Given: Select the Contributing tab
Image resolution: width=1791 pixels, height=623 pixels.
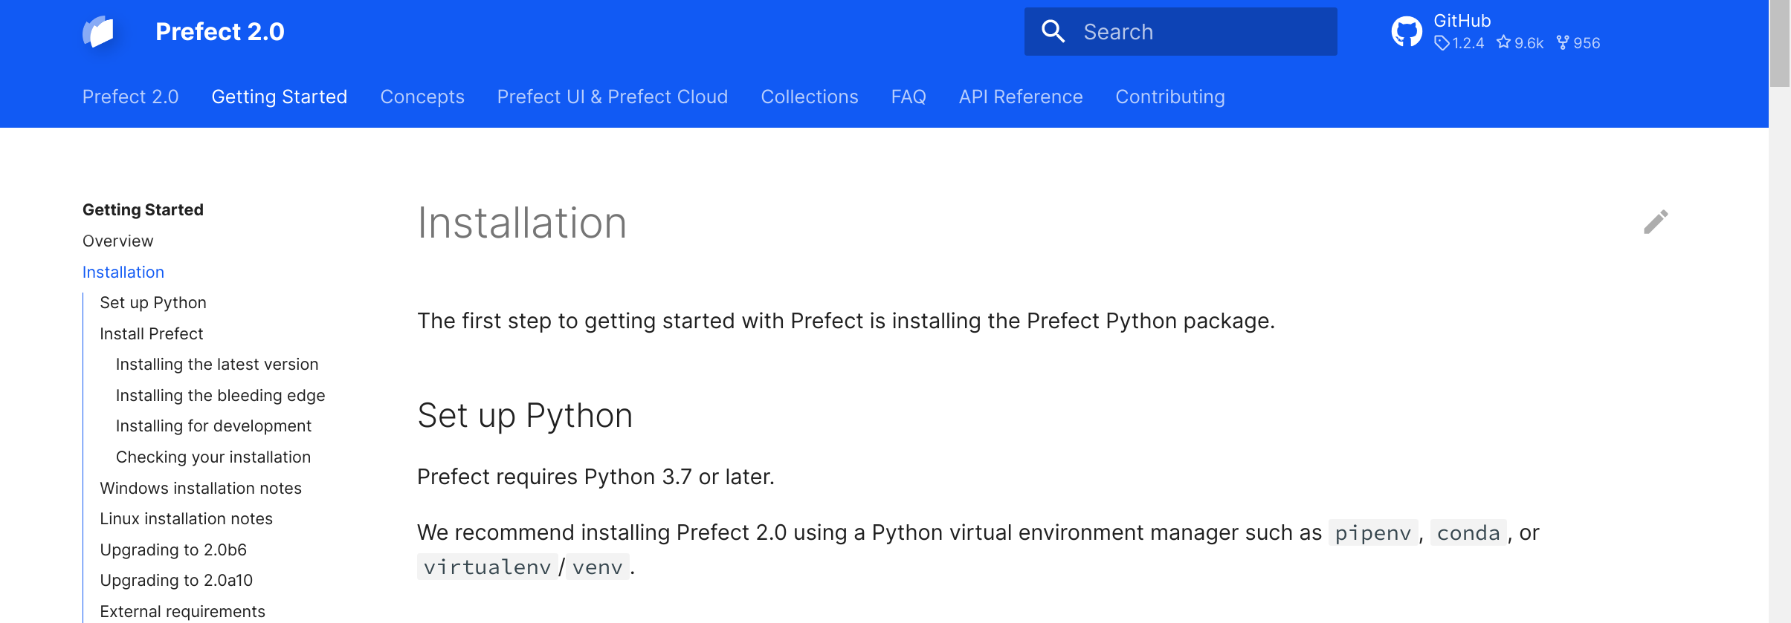Looking at the screenshot, I should [x=1169, y=97].
